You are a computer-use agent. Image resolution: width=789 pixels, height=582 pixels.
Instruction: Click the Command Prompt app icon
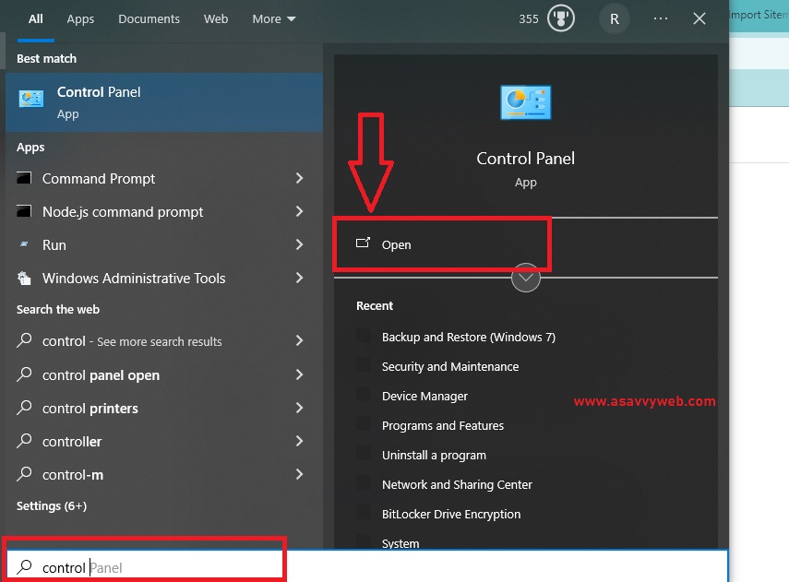(x=24, y=178)
